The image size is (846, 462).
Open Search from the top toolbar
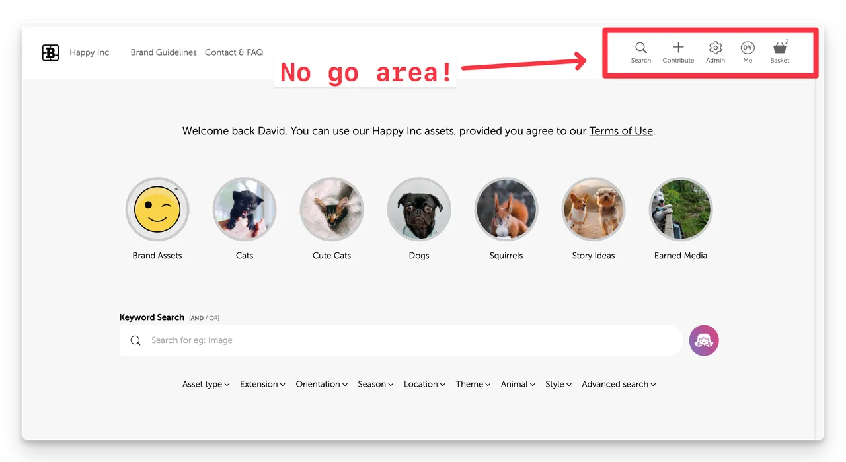pos(640,52)
